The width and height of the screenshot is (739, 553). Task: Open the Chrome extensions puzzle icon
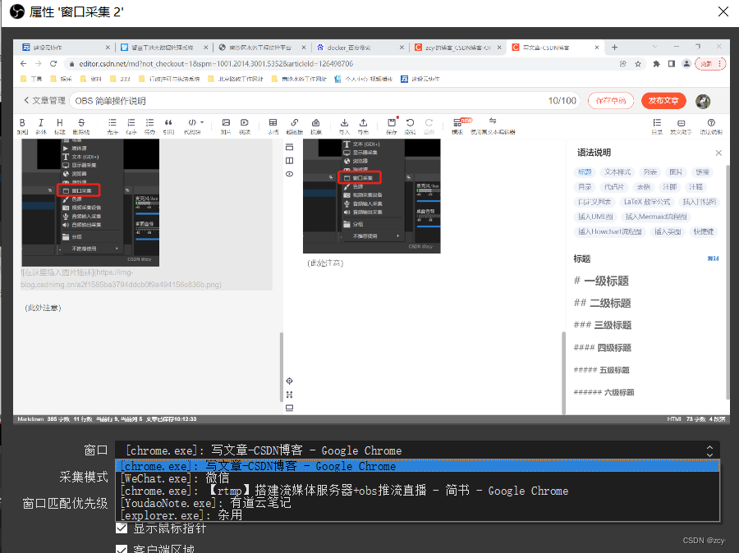click(656, 64)
